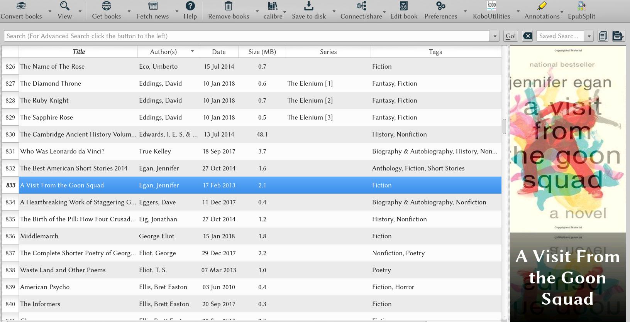Open the Get books dropdown arrow
This screenshot has width=630, height=322.
pyautogui.click(x=129, y=11)
